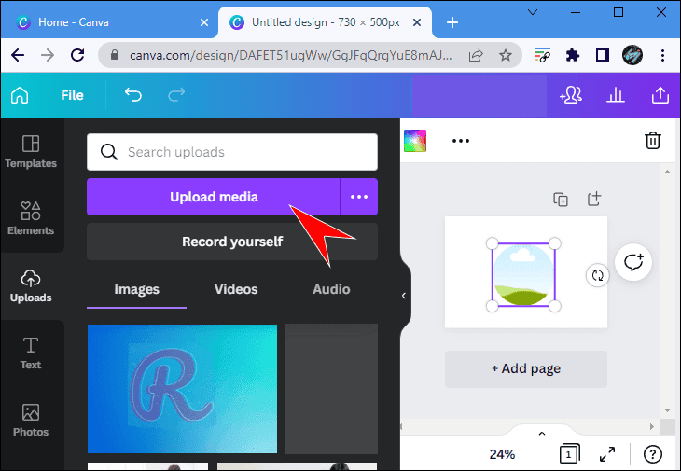Expand the element more options ellipsis

(461, 141)
